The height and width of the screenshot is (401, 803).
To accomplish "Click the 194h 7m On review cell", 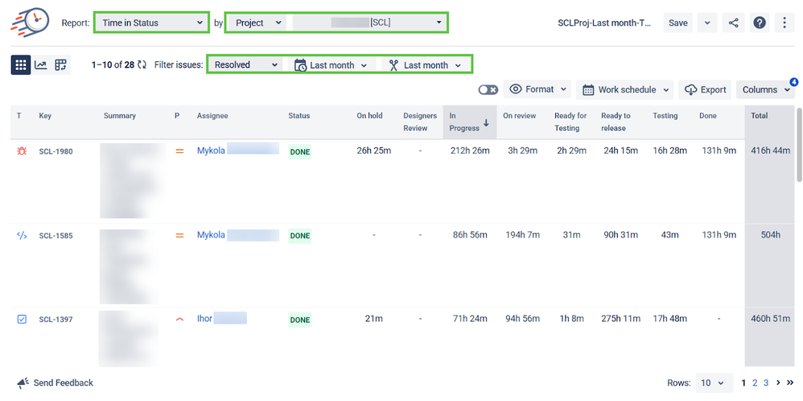I will [x=521, y=235].
